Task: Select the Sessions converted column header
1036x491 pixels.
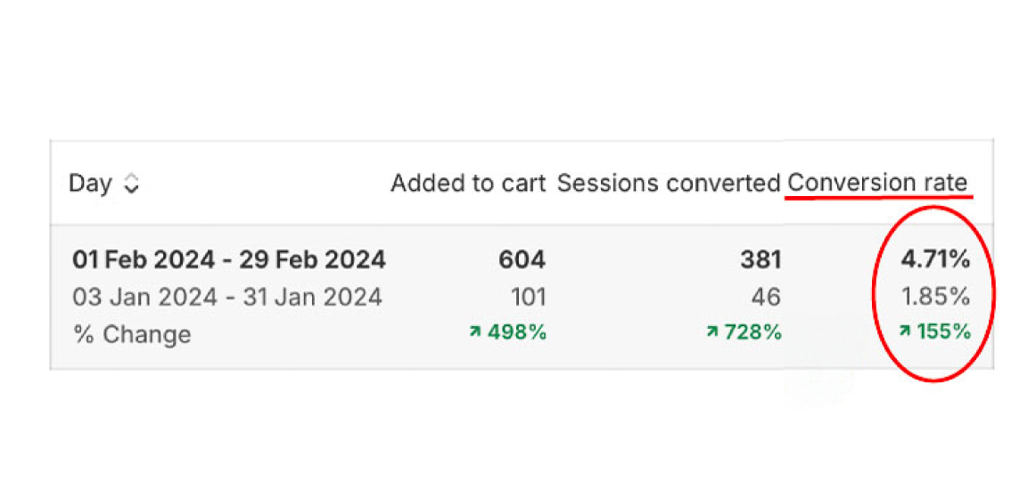Action: tap(668, 184)
